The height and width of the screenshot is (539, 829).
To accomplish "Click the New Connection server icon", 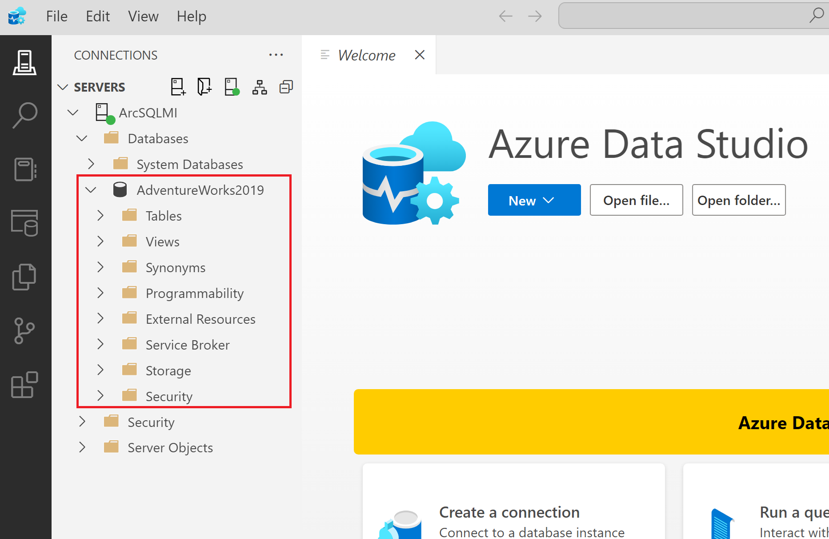I will coord(178,87).
